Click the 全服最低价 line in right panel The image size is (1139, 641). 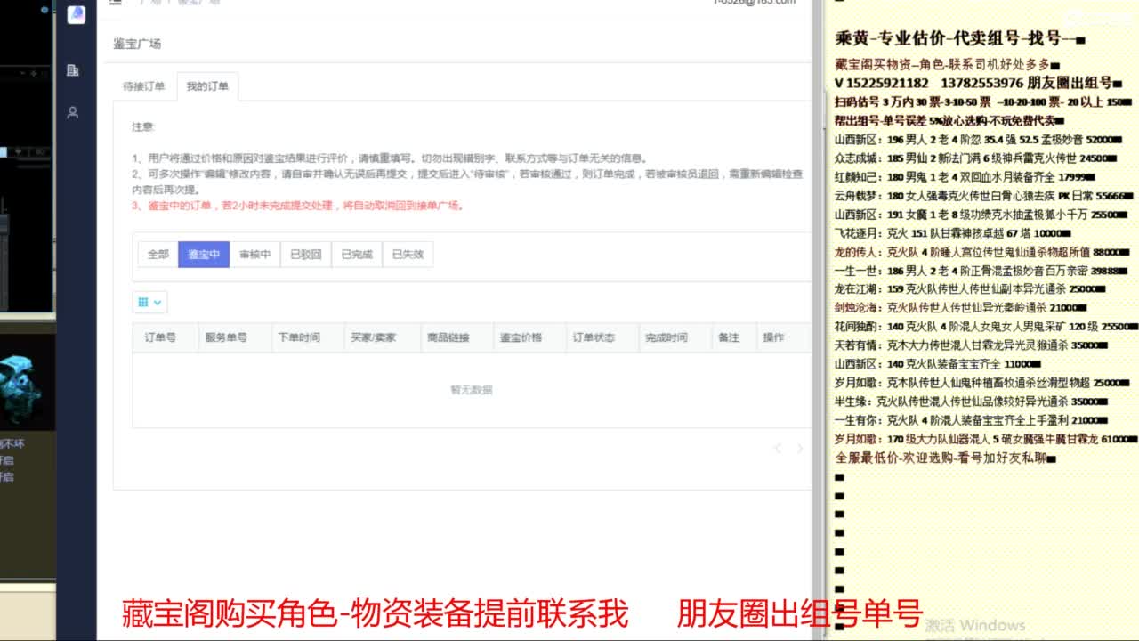point(945,458)
